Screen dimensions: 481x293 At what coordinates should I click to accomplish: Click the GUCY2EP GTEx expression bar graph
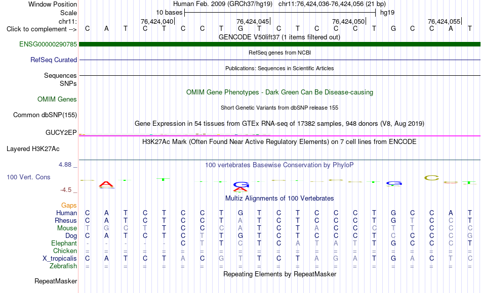pyautogui.click(x=175, y=134)
